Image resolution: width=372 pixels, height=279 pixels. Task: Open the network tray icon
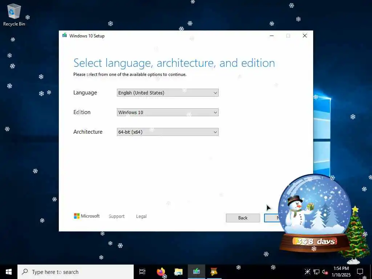(316, 272)
